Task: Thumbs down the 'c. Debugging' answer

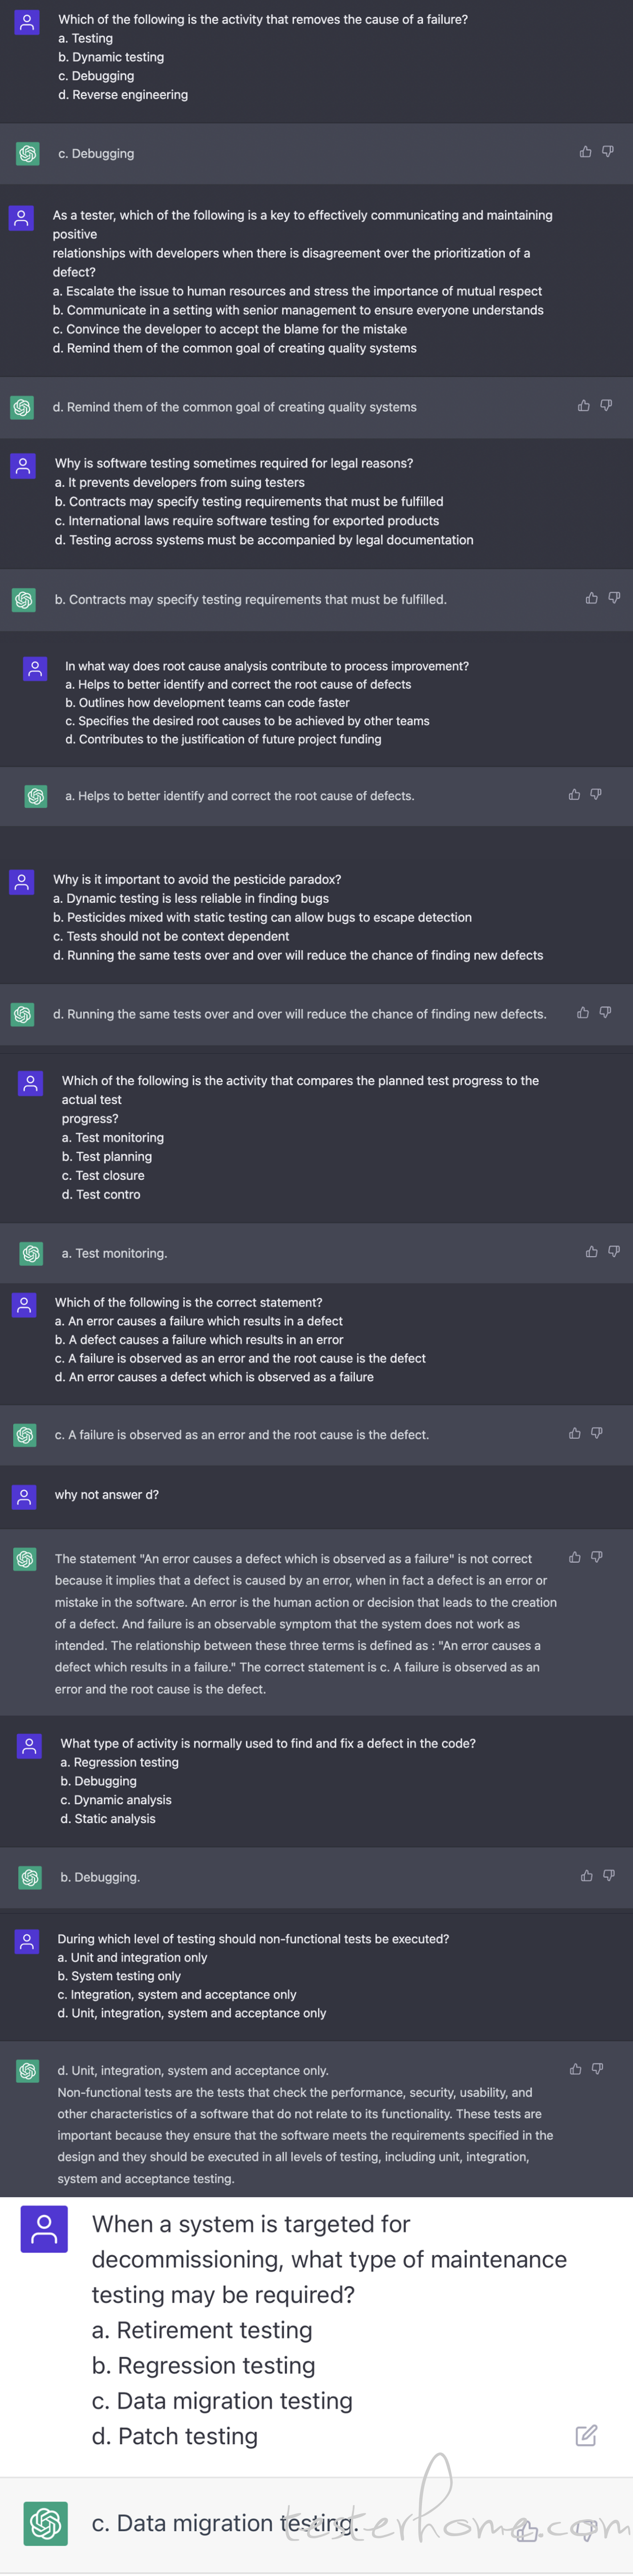Action: click(607, 152)
